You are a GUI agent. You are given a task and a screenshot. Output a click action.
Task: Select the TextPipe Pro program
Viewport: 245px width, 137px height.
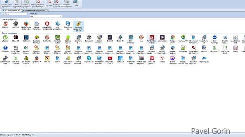pos(100,60)
